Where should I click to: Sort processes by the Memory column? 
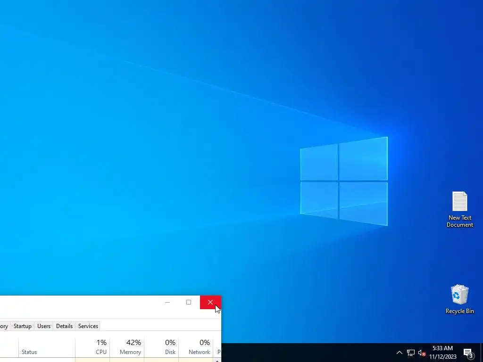point(127,348)
